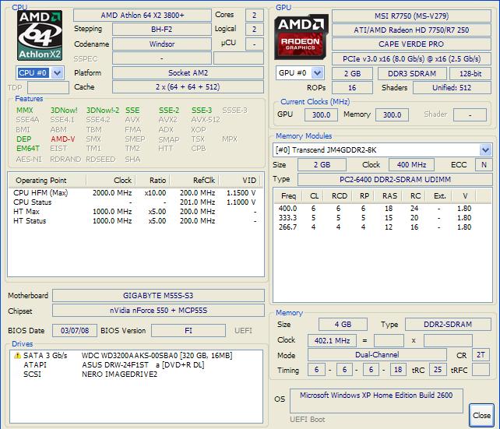
Task: Click the Operating Point column header
Action: [48, 181]
